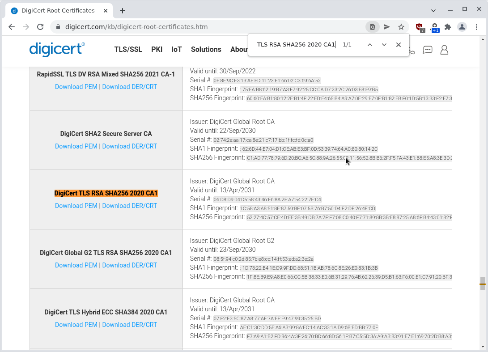Open the Extensions puzzle piece menu

[x=448, y=27]
